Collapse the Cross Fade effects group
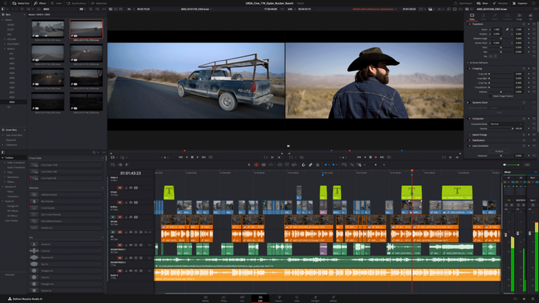Image resolution: width=539 pixels, height=303 pixels. tap(102, 158)
